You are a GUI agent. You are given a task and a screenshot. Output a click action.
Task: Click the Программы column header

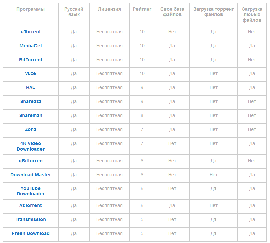coord(31,9)
